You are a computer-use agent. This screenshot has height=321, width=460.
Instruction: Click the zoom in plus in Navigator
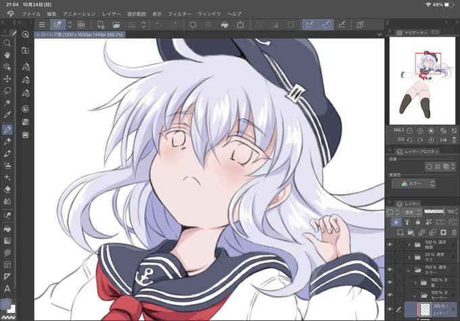click(x=420, y=130)
